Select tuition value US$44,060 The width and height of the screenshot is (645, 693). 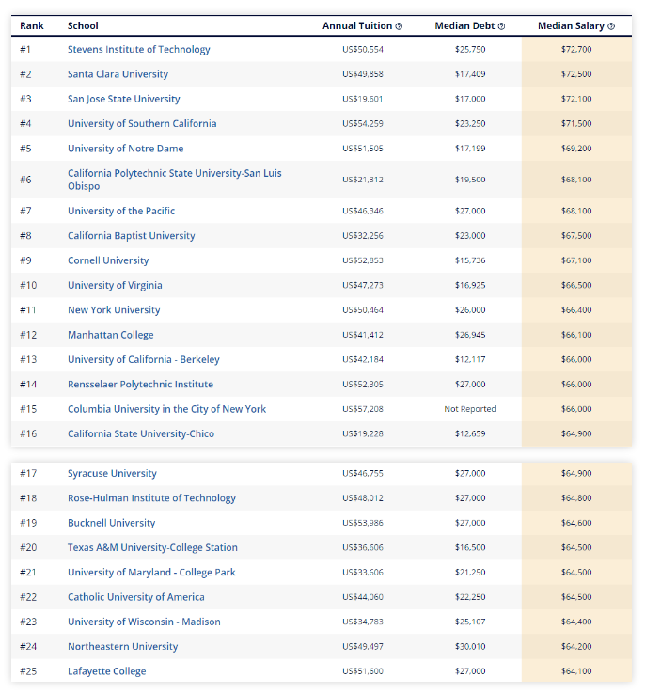click(x=363, y=597)
